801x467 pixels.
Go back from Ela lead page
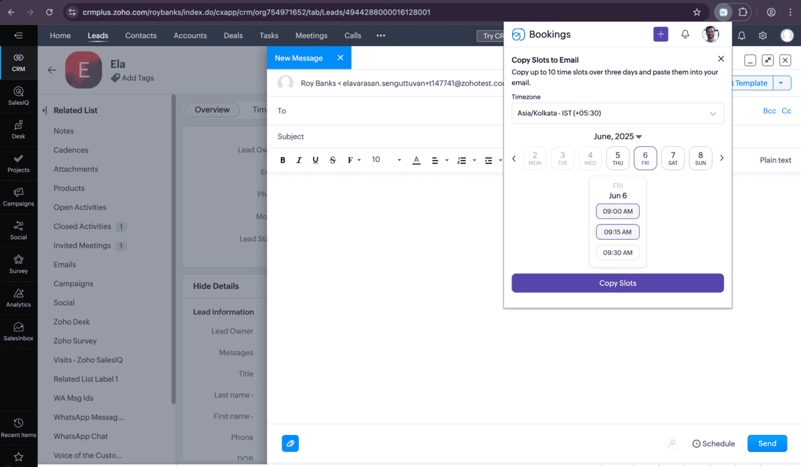click(52, 70)
